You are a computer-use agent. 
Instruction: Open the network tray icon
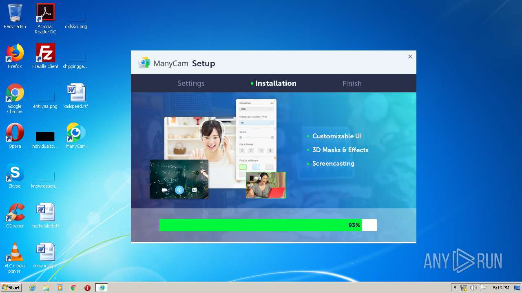pos(464,288)
